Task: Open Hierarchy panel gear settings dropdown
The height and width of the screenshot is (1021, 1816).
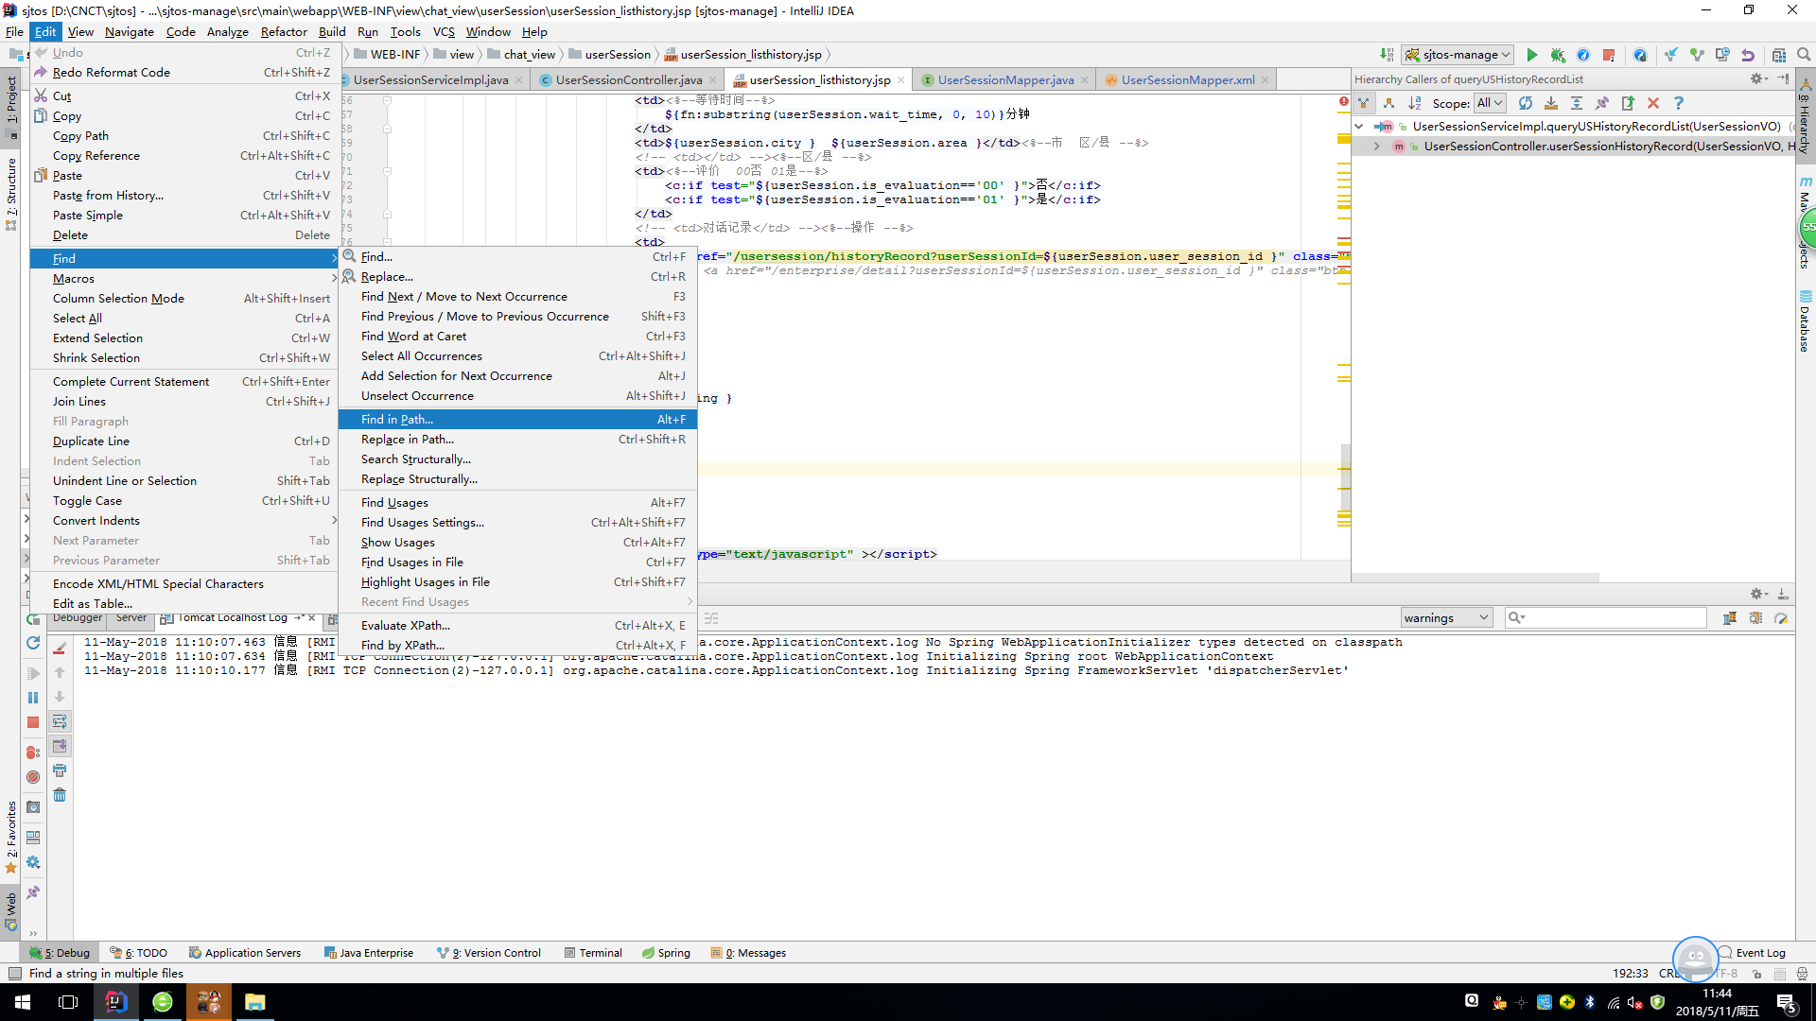Action: (1759, 79)
